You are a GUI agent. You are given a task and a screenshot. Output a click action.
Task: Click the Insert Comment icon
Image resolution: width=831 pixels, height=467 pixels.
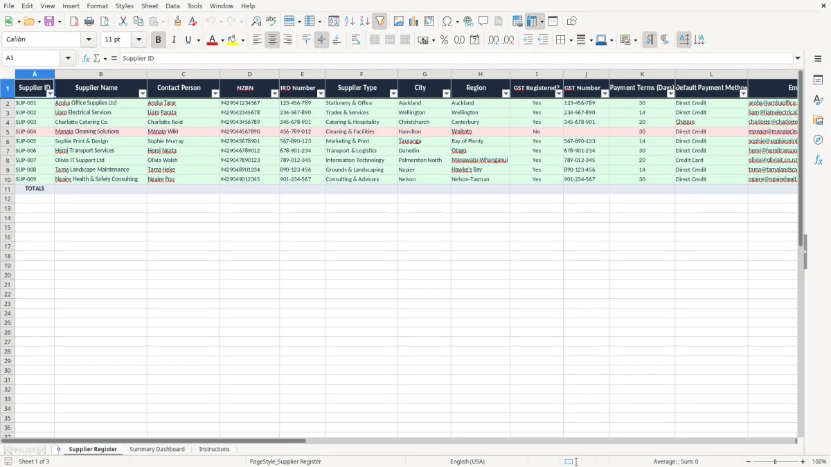[x=483, y=21]
